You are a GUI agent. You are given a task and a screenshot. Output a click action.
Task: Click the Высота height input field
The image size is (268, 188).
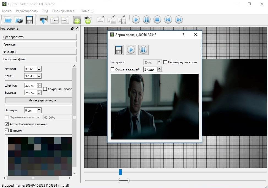pos(31,93)
